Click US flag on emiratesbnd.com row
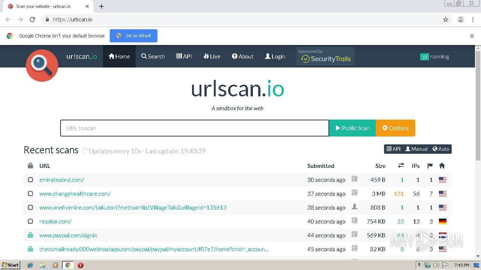 coord(443,180)
